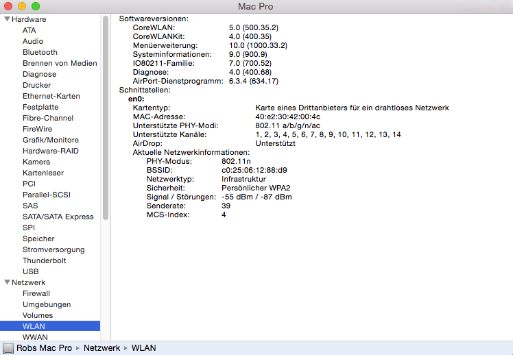Click the Kartentyp value text
513x355 pixels.
(x=352, y=108)
